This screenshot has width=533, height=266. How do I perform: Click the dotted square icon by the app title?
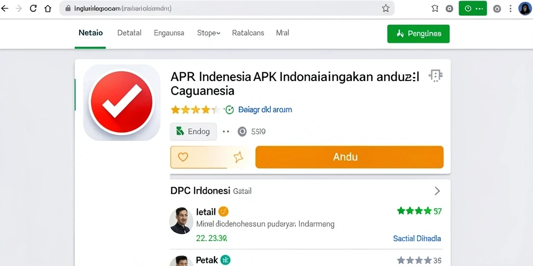point(436,76)
